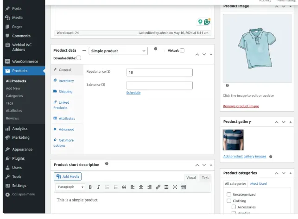This screenshot has width=298, height=219.
Task: Enable the Virtual checkbox
Action: coord(182,50)
